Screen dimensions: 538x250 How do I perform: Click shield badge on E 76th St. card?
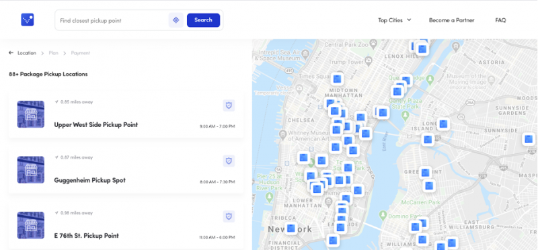(x=229, y=216)
